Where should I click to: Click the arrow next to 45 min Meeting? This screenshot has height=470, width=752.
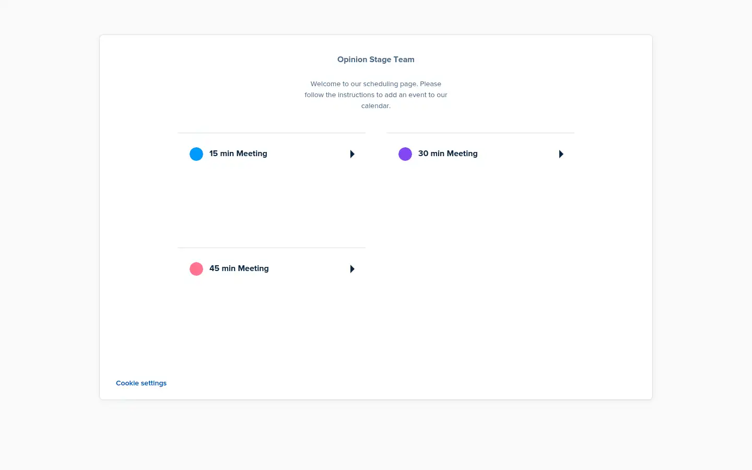point(352,269)
